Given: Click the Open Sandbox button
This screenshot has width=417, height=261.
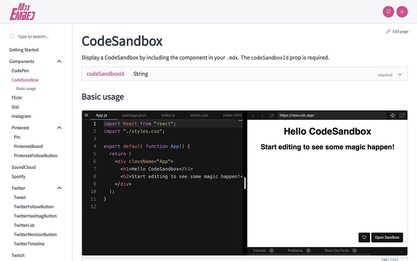Looking at the screenshot, I should pyautogui.click(x=387, y=238).
